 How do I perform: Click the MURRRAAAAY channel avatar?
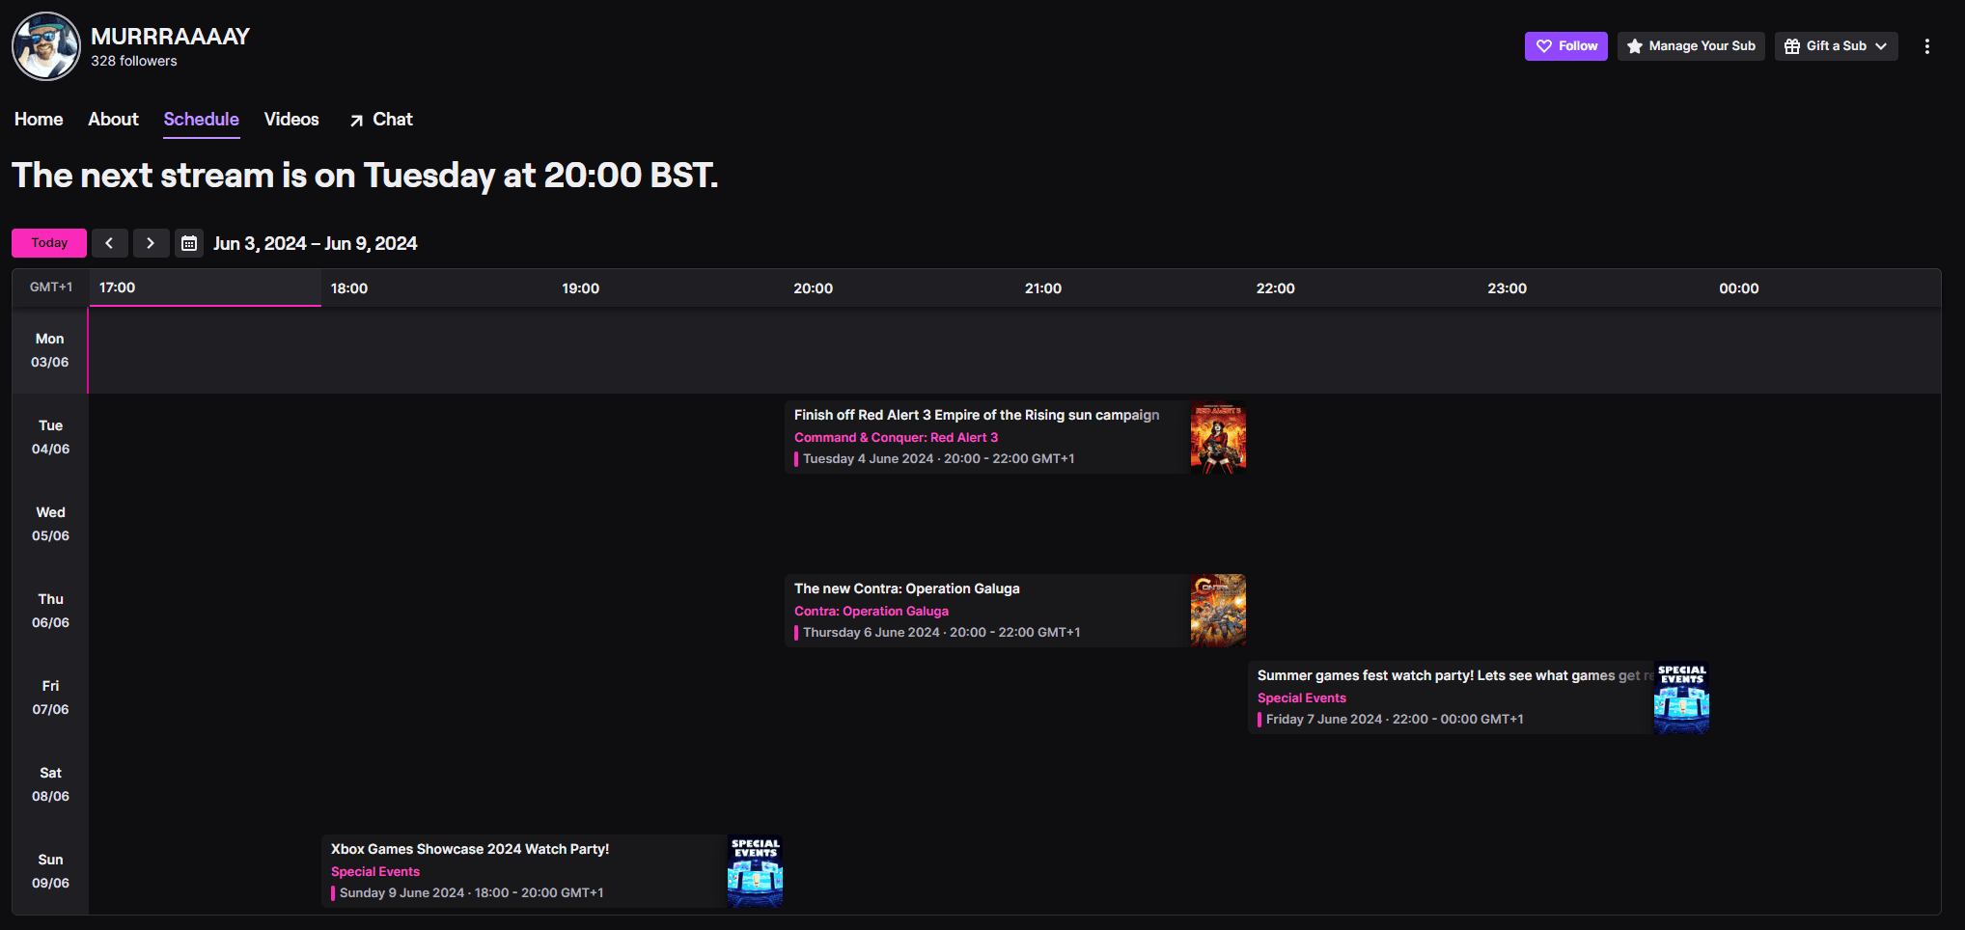coord(46,46)
